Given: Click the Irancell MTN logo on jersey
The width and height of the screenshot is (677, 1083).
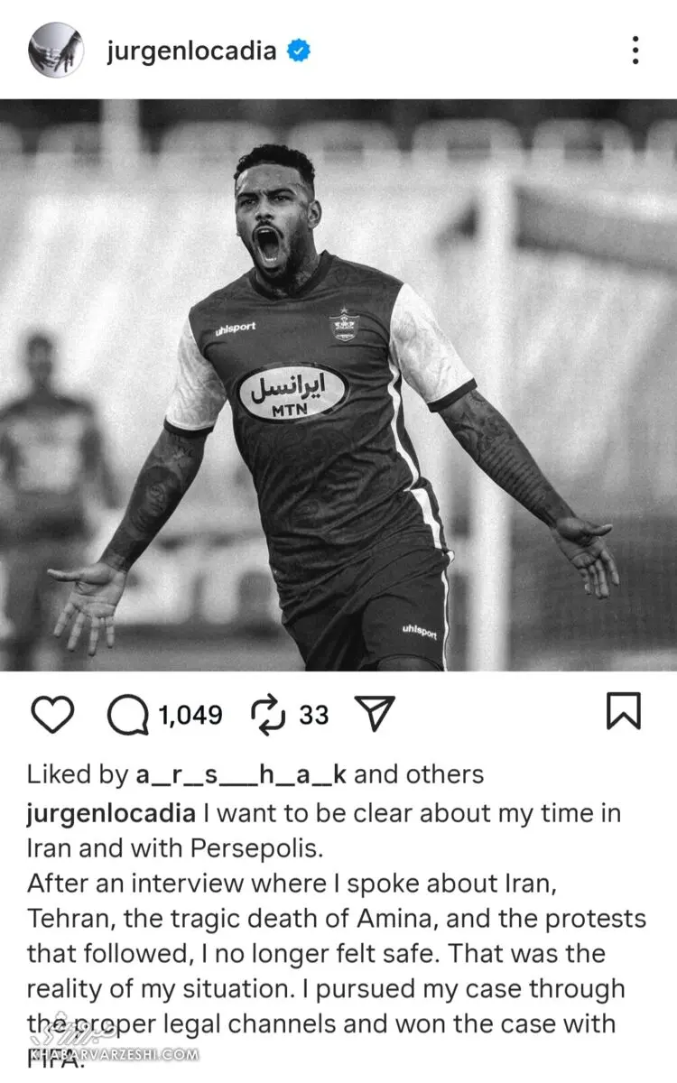Looking at the screenshot, I should [x=292, y=392].
